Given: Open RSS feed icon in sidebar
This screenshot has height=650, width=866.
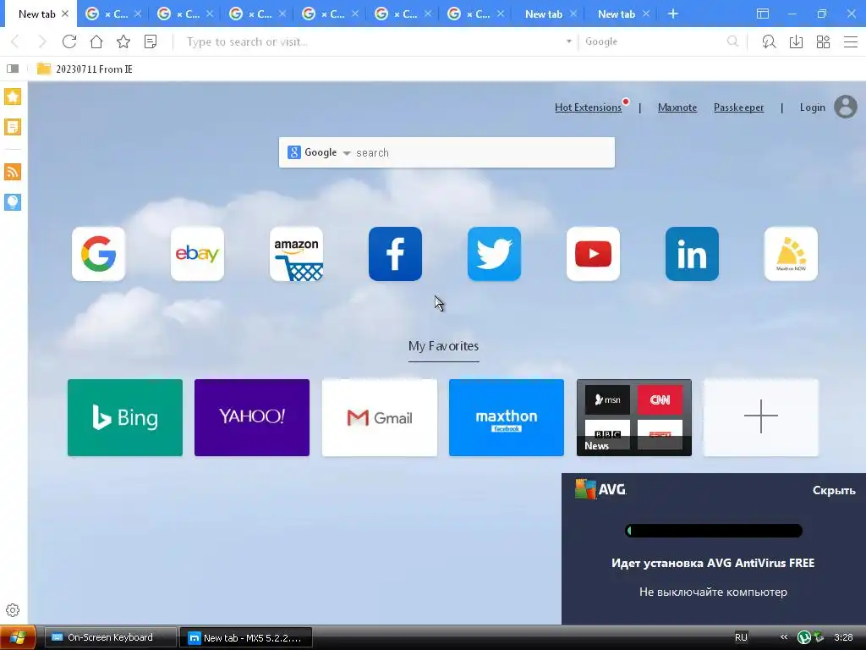Looking at the screenshot, I should pos(13,172).
